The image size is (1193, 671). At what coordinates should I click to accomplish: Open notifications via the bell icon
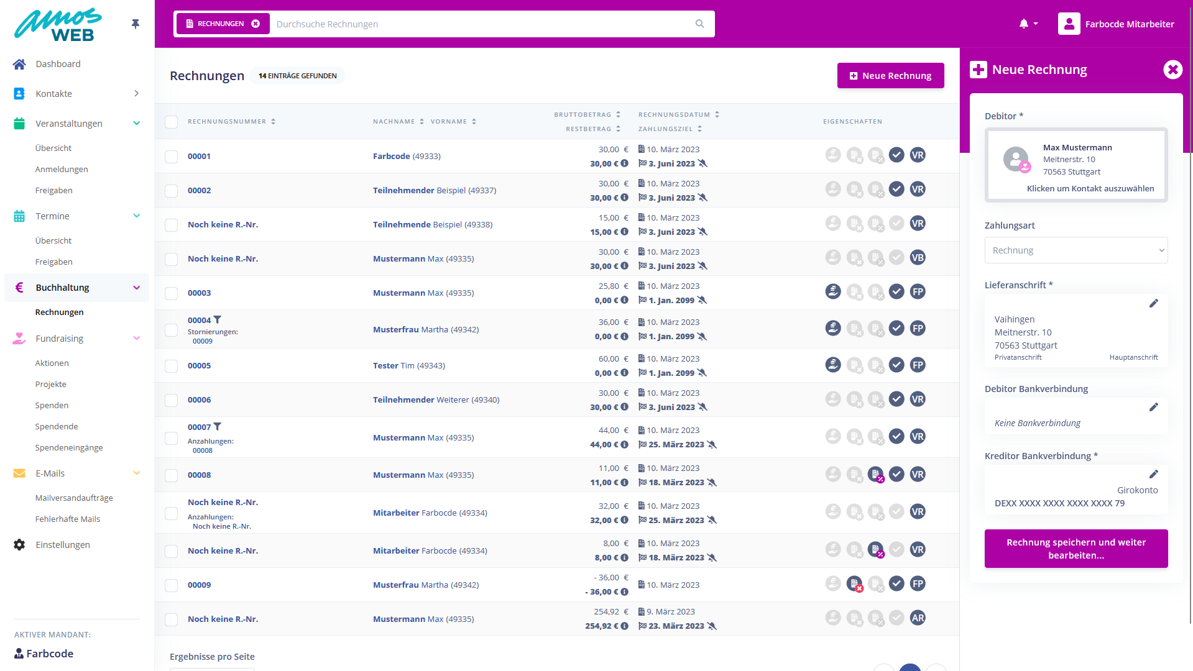(1024, 24)
